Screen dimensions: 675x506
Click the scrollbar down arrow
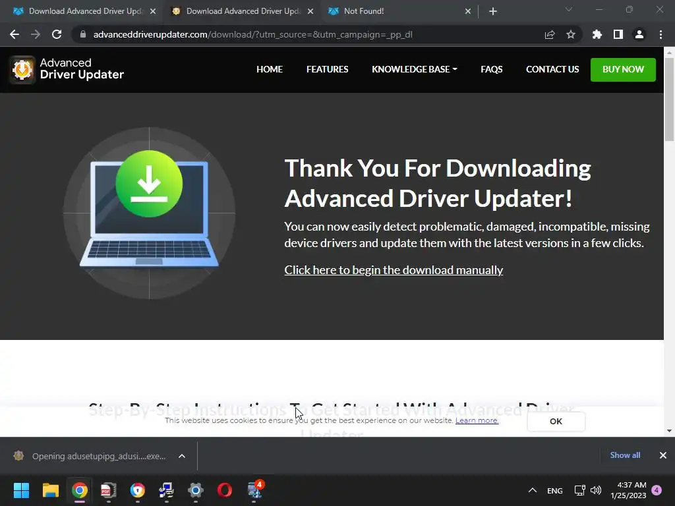pyautogui.click(x=669, y=431)
